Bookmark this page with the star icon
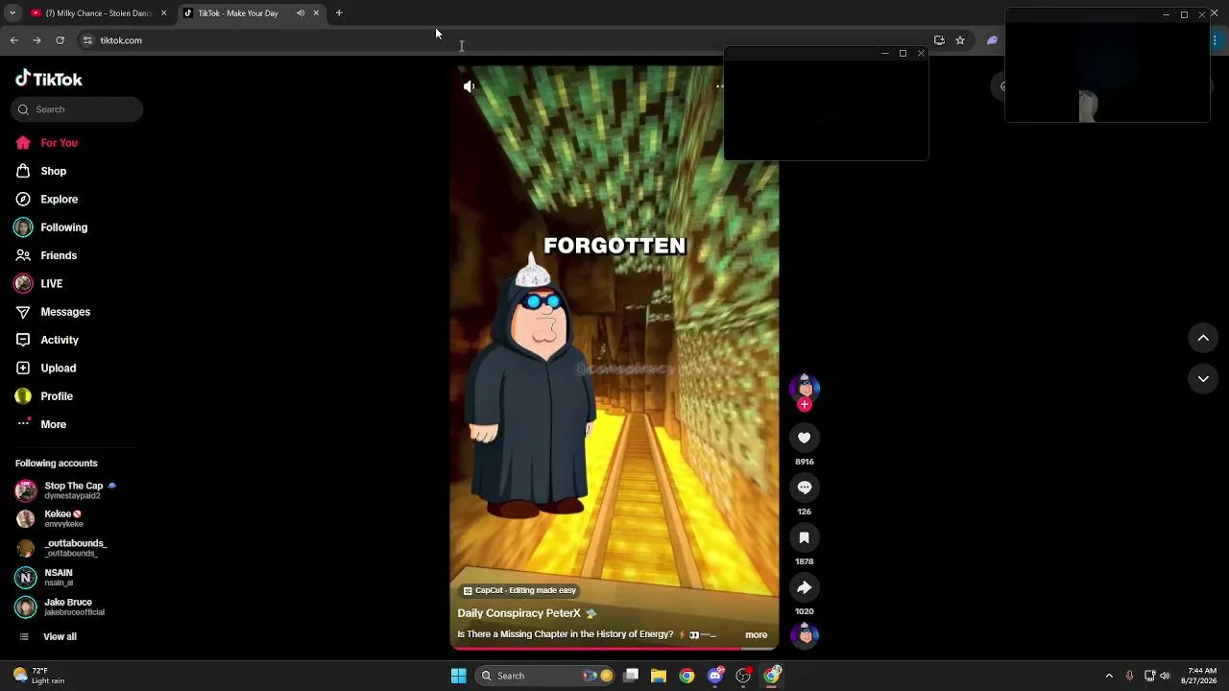The height and width of the screenshot is (691, 1229). [x=959, y=40]
